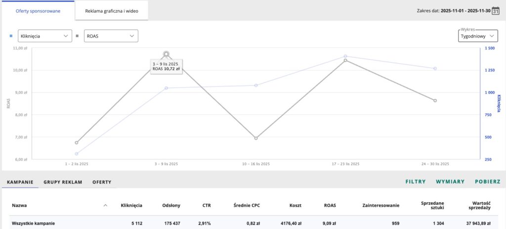Click the ROAS data point for 24 – 30 lis

(435, 100)
